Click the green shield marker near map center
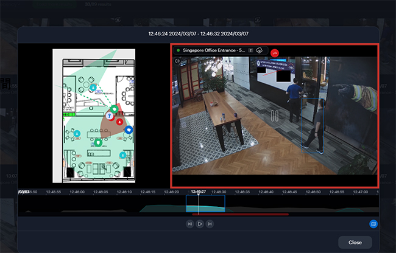Viewport: 396px width, 253px height. pos(113,109)
